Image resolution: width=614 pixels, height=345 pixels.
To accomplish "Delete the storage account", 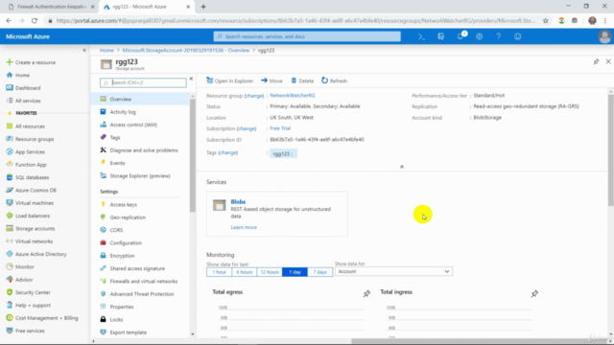I will point(302,80).
